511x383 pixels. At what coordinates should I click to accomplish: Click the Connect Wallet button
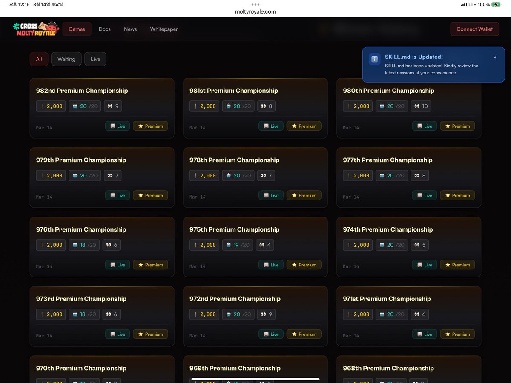tap(474, 29)
